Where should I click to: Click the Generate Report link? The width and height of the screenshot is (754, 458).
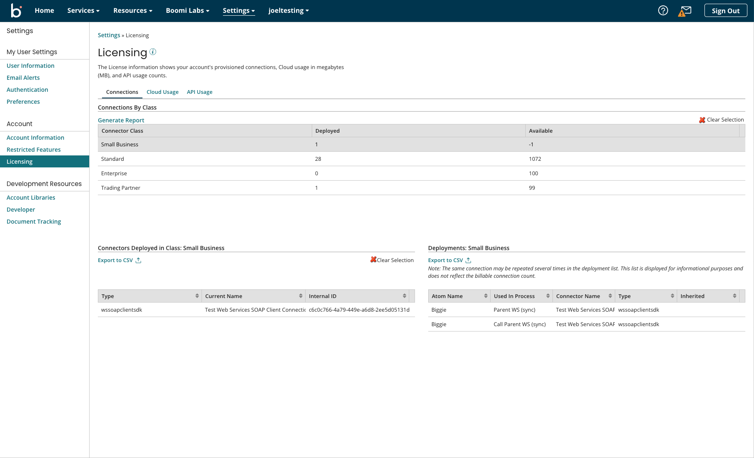121,120
